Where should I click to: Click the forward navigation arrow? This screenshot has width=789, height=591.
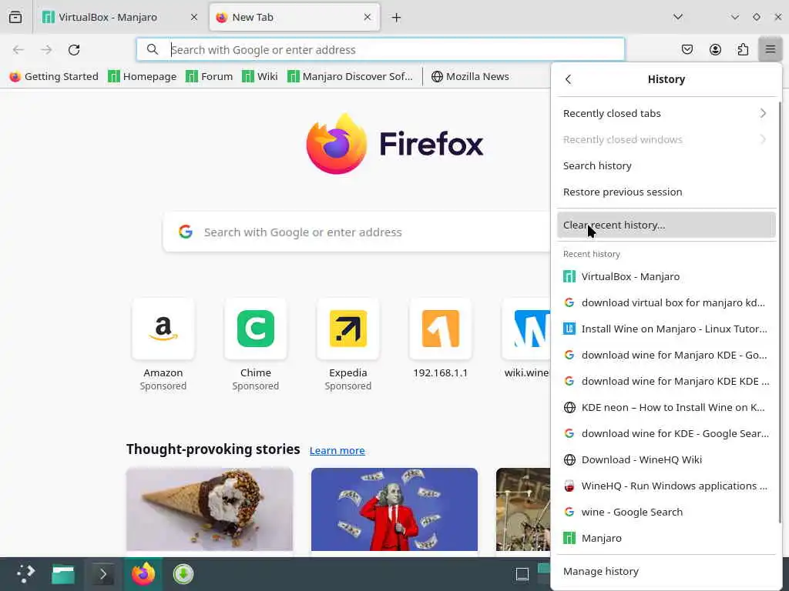pos(46,50)
